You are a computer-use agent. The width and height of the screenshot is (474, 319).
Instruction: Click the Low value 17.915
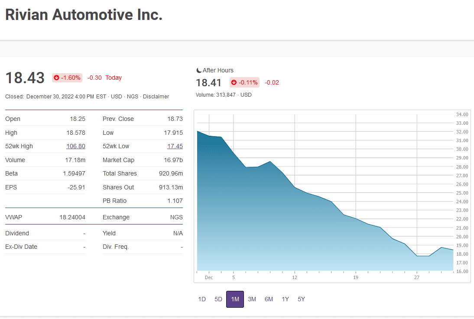(x=173, y=133)
